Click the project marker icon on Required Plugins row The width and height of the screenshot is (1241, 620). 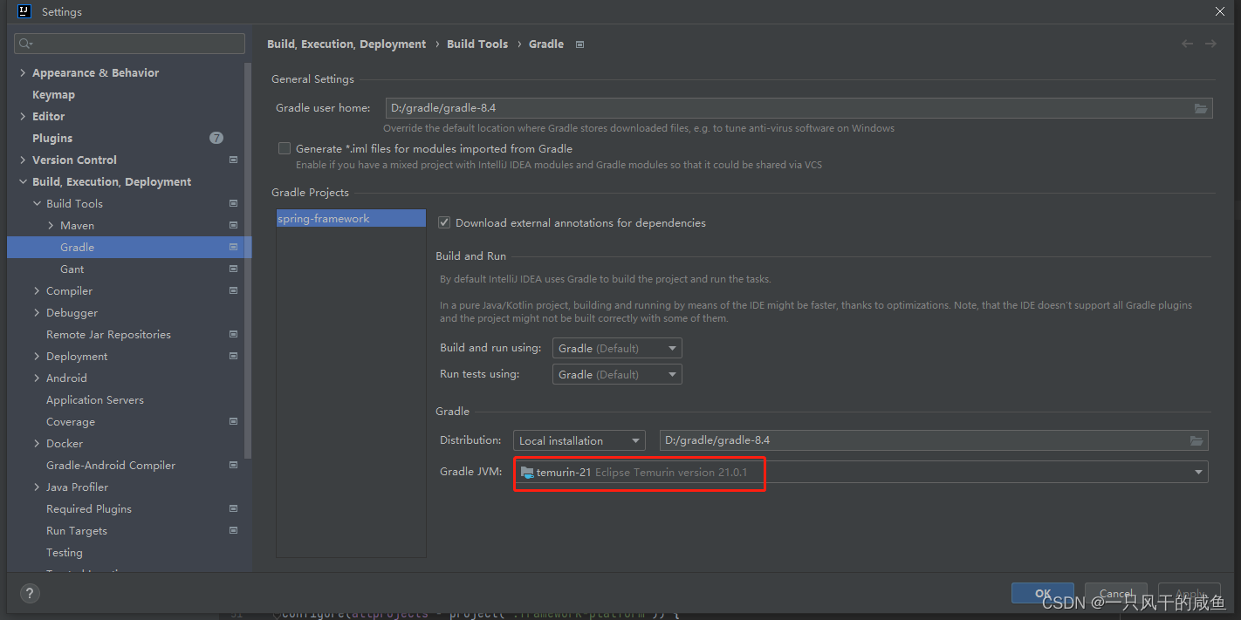233,508
